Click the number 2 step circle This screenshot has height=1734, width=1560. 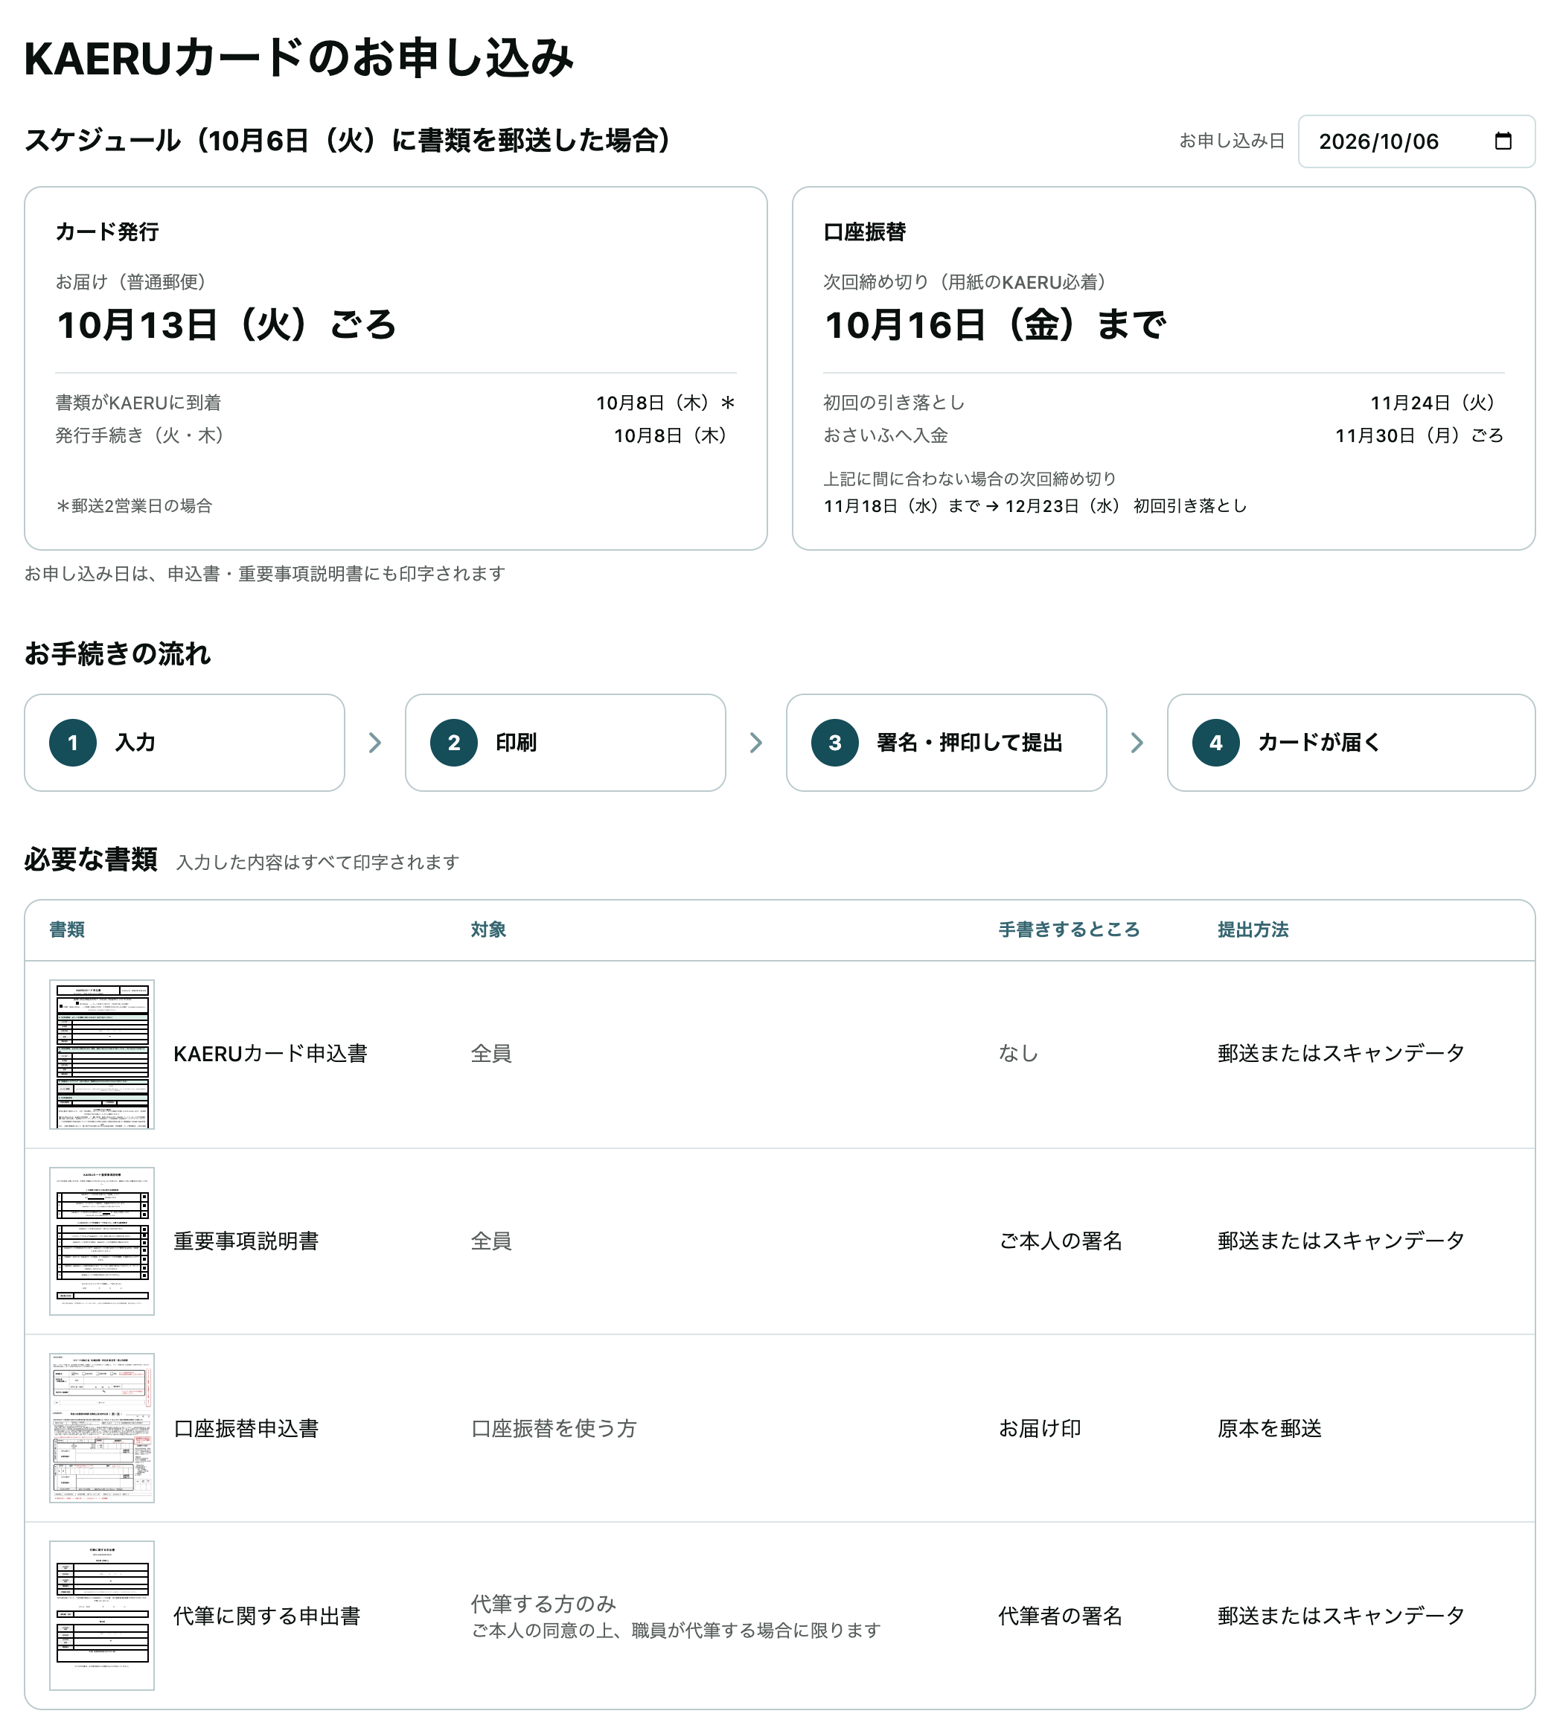(x=453, y=742)
